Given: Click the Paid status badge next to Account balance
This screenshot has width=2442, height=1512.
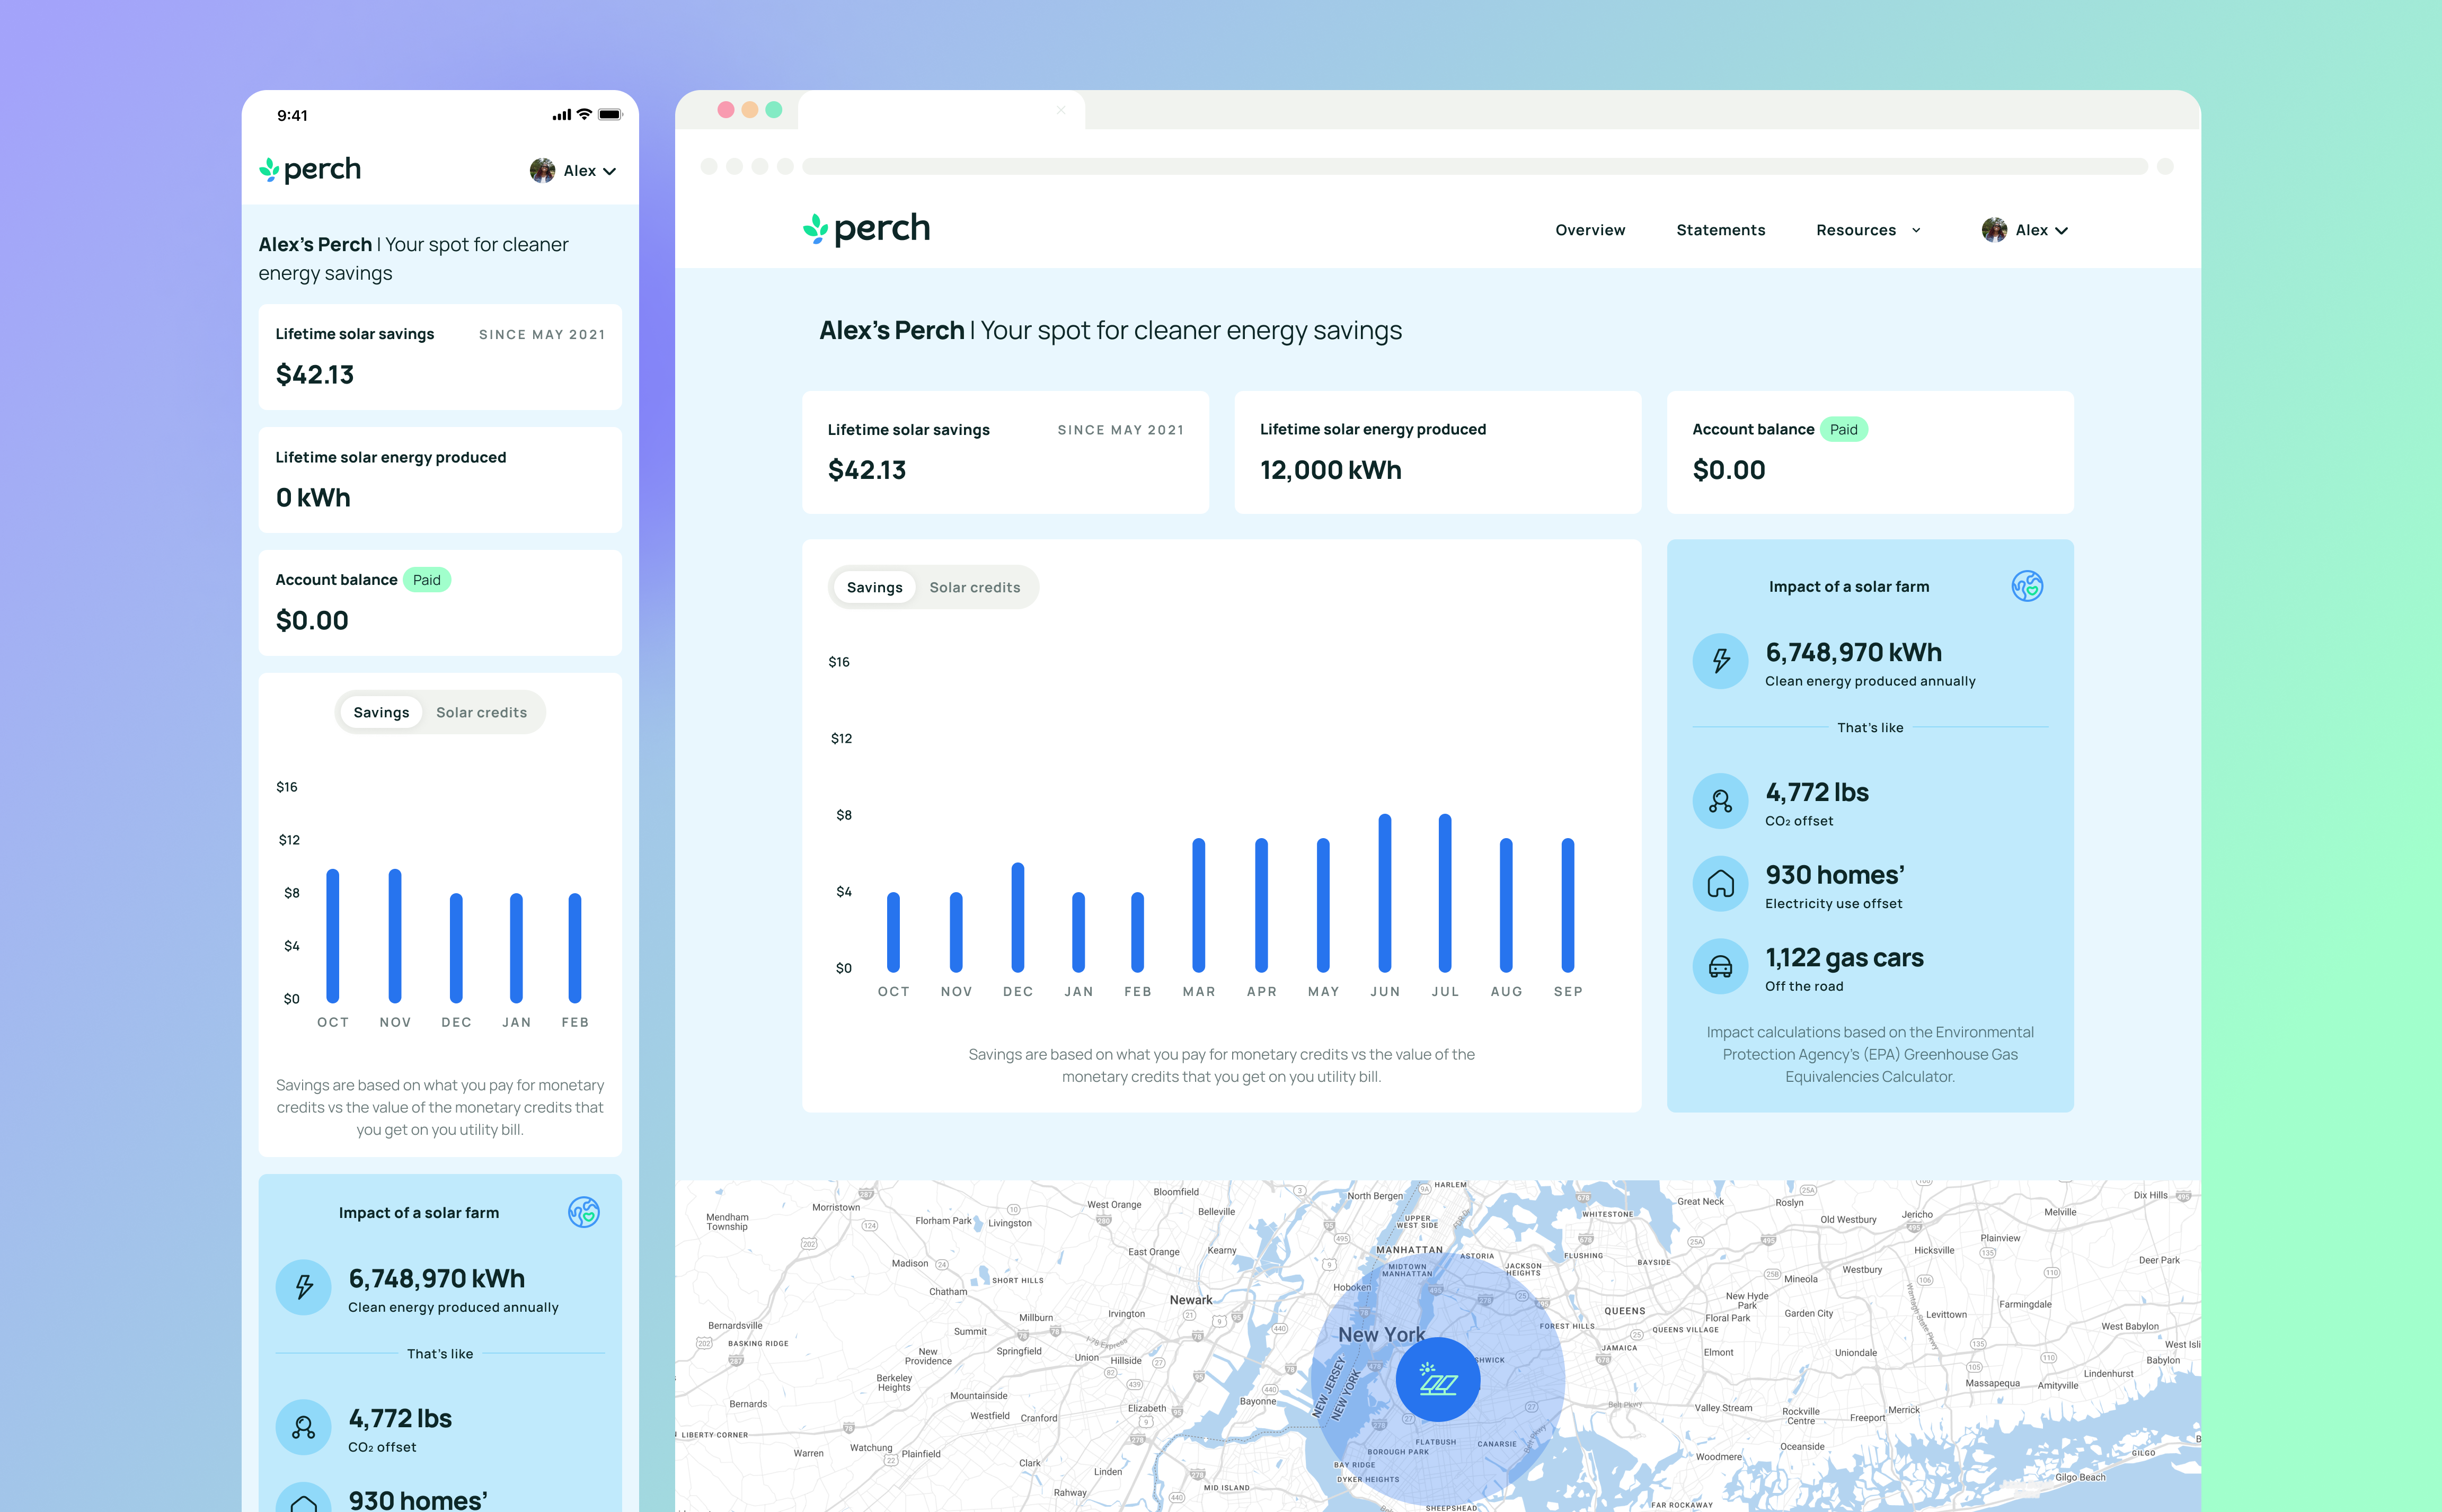Looking at the screenshot, I should tap(1843, 429).
